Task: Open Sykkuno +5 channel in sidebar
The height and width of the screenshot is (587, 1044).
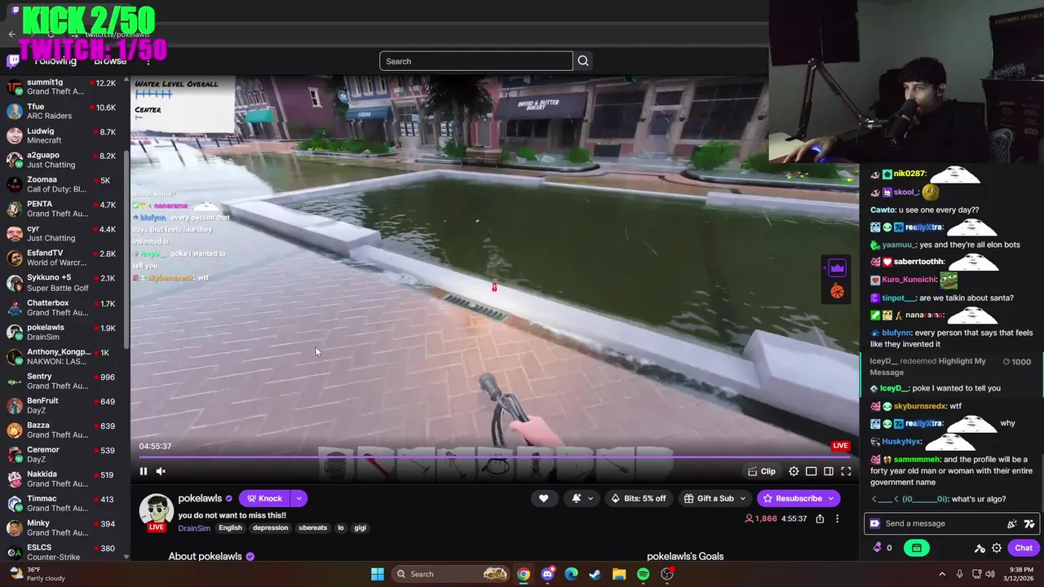Action: click(62, 282)
